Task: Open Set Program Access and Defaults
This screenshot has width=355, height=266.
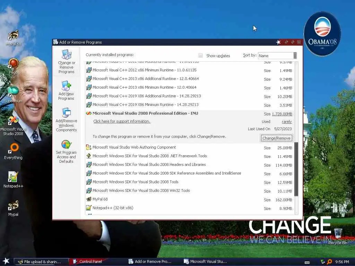Action: [x=66, y=151]
